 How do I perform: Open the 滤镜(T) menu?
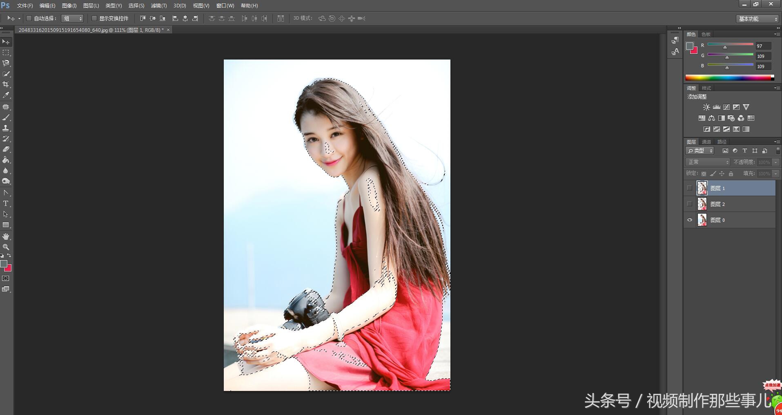(x=158, y=6)
